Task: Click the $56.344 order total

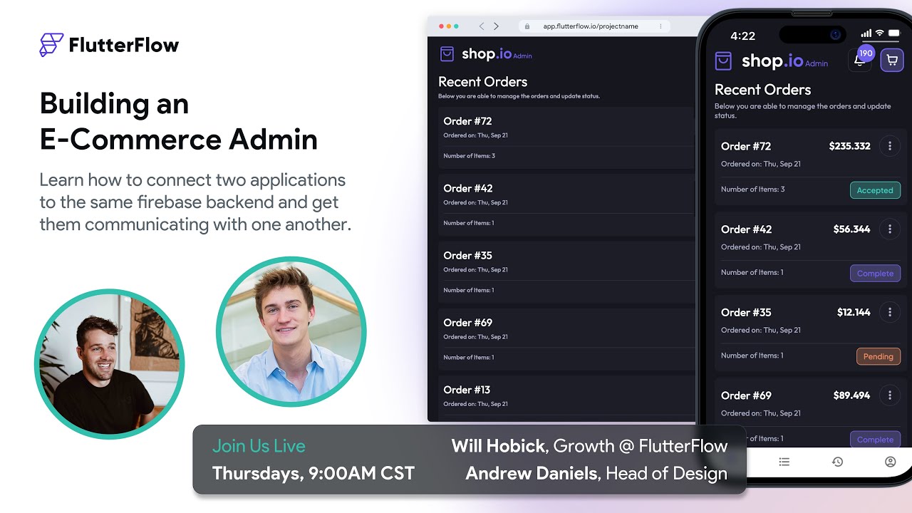Action: (851, 229)
